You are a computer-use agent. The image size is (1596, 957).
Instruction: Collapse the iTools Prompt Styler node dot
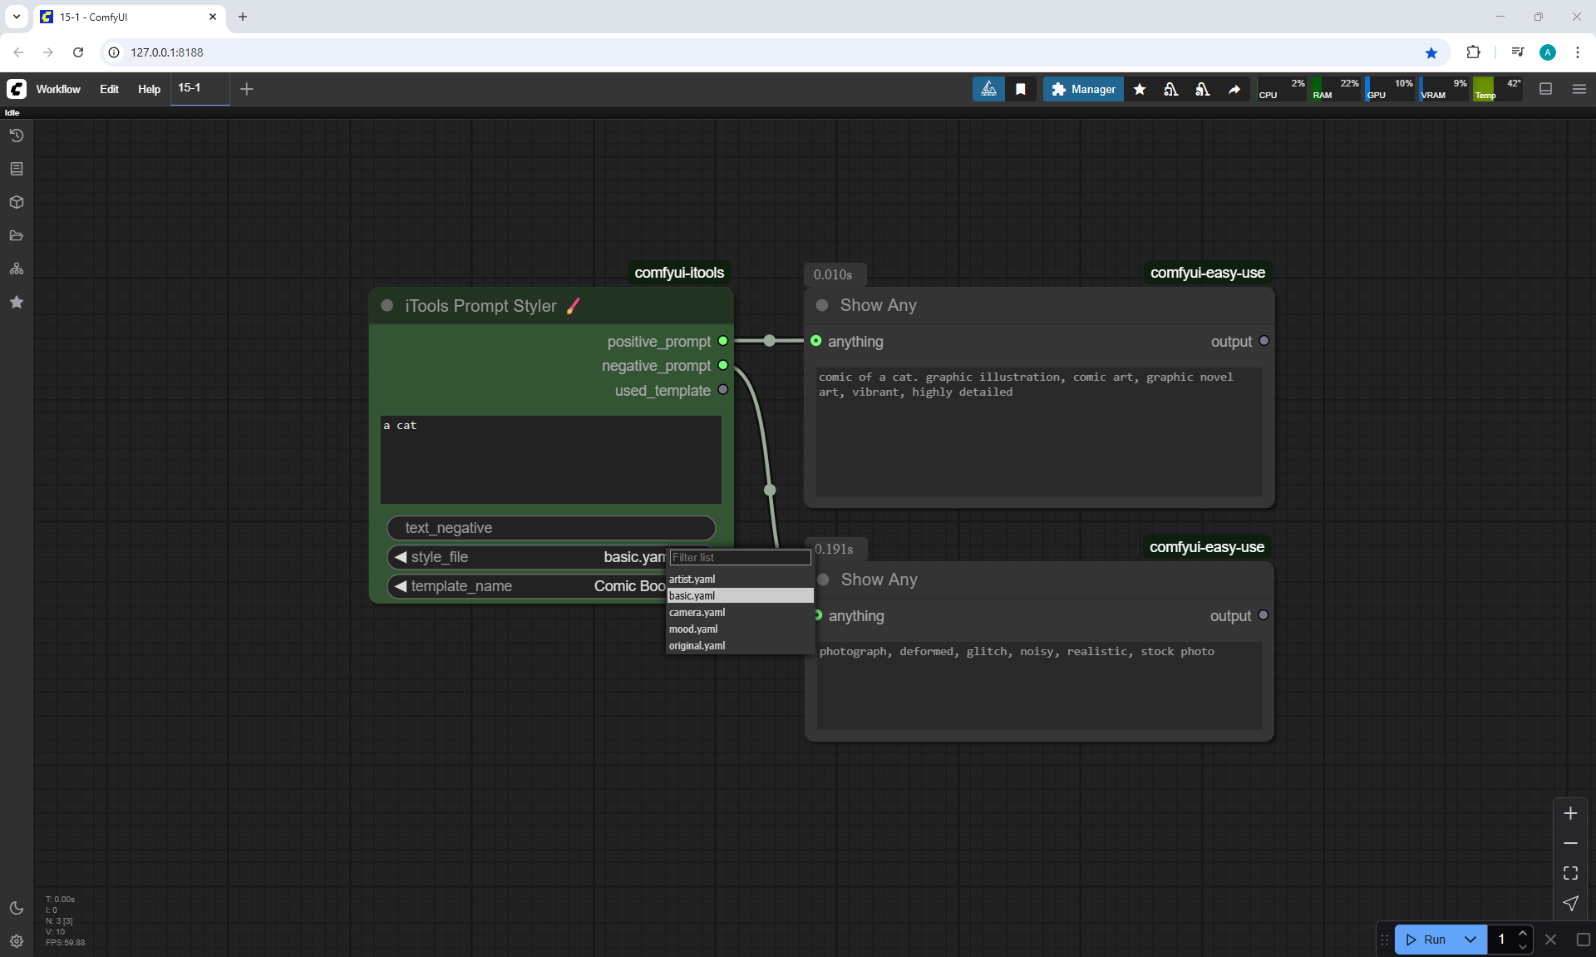387,305
